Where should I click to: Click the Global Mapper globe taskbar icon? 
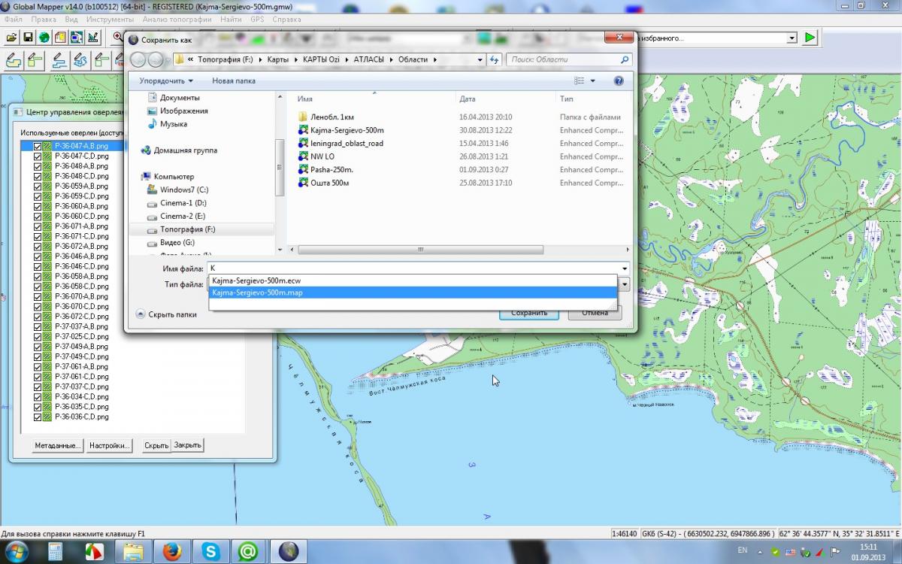tap(288, 551)
